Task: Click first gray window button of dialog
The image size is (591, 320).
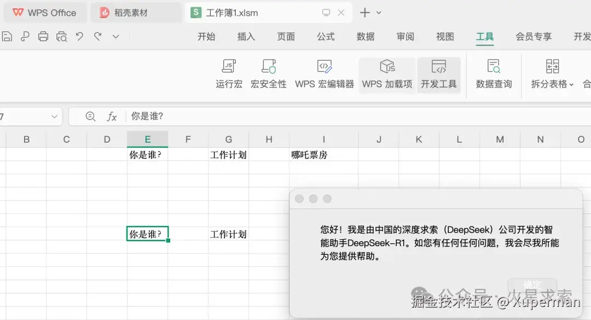Action: 299,199
